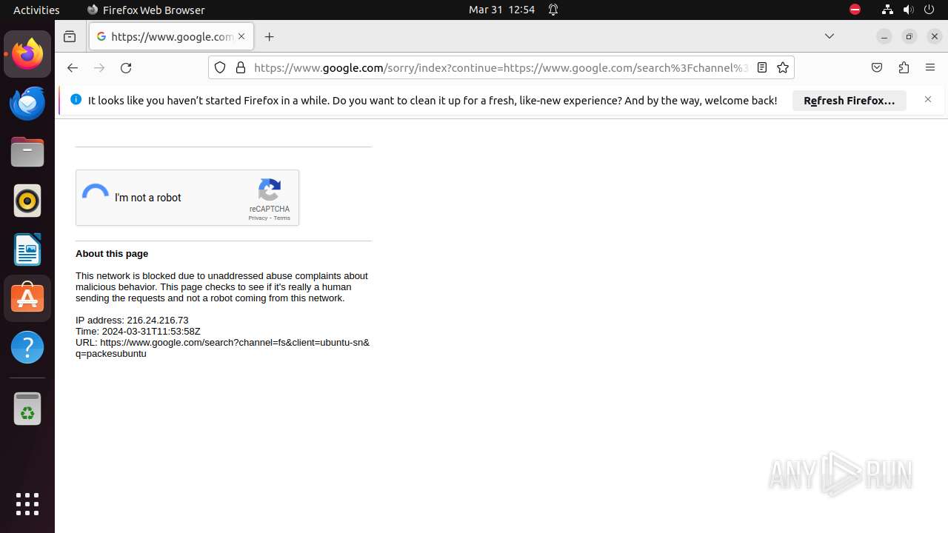This screenshot has height=533, width=948.
Task: Open Firefox from the Ubuntu dock
Action: (27, 54)
